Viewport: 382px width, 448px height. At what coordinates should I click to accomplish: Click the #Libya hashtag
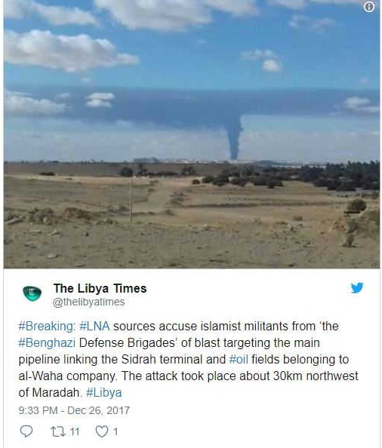[103, 393]
